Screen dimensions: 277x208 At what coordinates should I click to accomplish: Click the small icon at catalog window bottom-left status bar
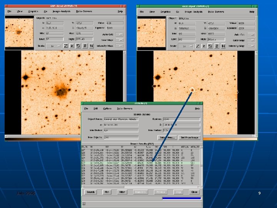pos(84,204)
